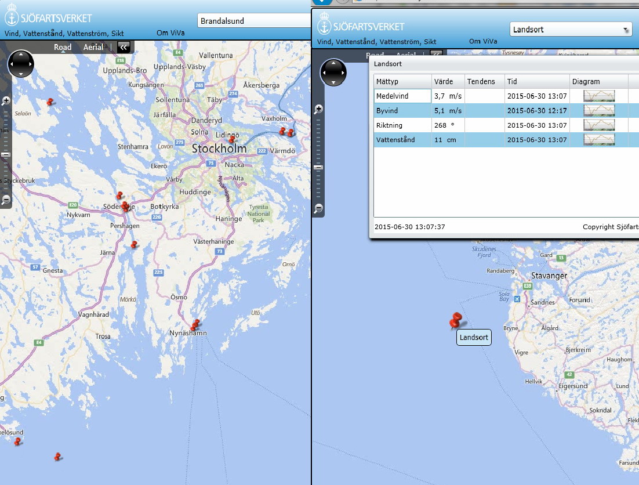The height and width of the screenshot is (485, 639).
Task: Click the pan compass control on left map
Action: tap(21, 64)
